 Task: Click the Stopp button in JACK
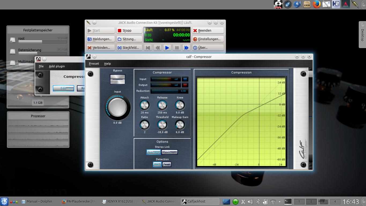tap(129, 31)
